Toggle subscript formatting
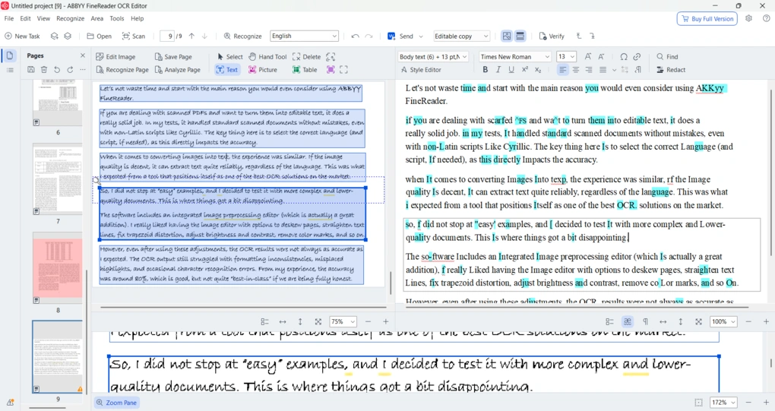The width and height of the screenshot is (775, 411). click(538, 70)
